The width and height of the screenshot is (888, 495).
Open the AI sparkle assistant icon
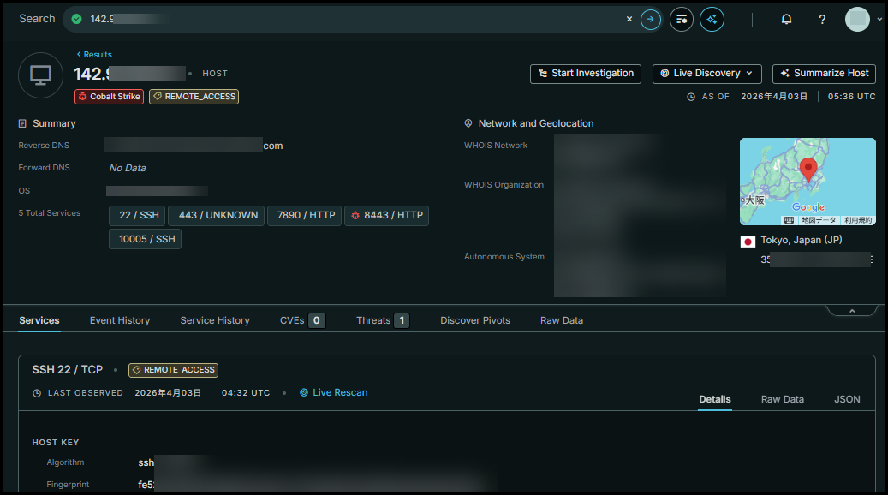click(712, 19)
